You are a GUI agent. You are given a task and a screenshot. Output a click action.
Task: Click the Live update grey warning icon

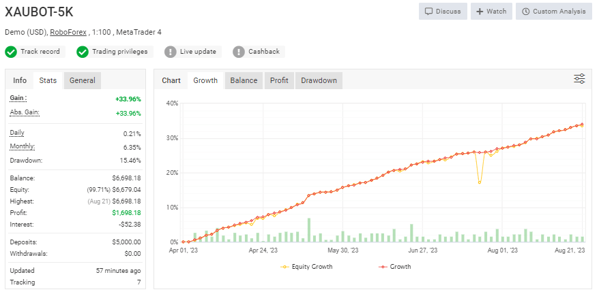[x=171, y=52]
